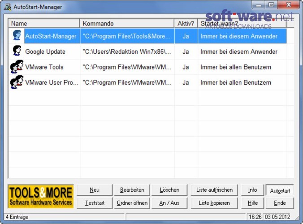Viewport: 303px width, 224px height.
Task: Open Bearbeiten to edit the entry
Action: tap(132, 190)
